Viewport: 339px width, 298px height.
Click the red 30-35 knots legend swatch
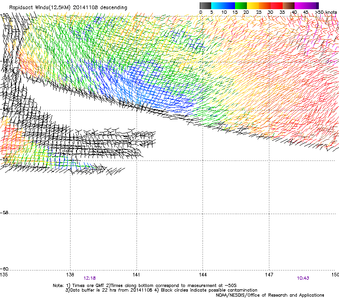[277, 6]
